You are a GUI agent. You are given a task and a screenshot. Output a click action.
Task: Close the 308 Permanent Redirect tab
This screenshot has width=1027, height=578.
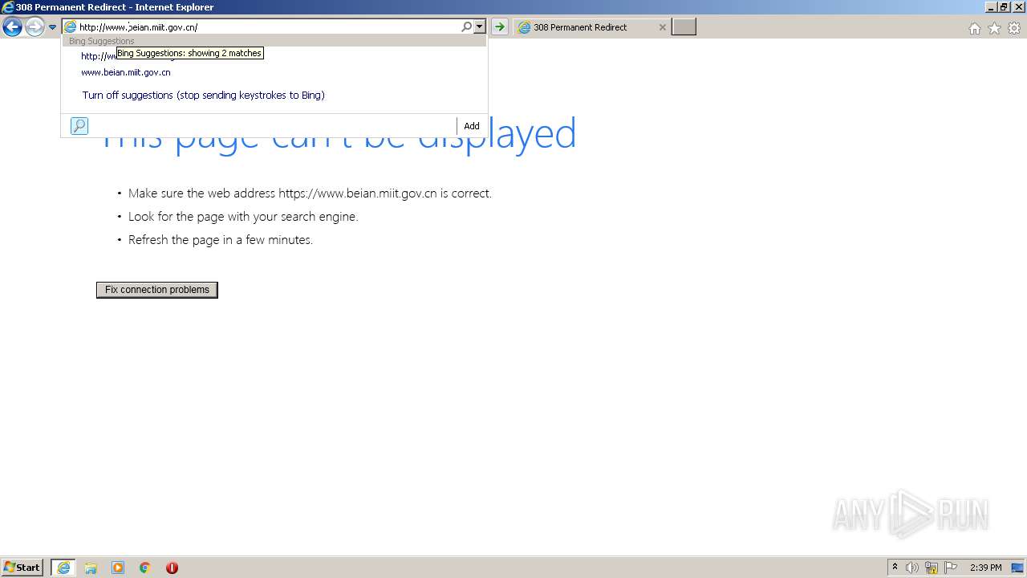coord(662,27)
